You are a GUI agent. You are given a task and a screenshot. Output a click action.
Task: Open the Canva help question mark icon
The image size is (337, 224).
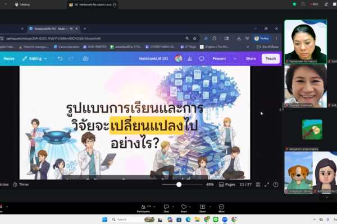point(276,185)
